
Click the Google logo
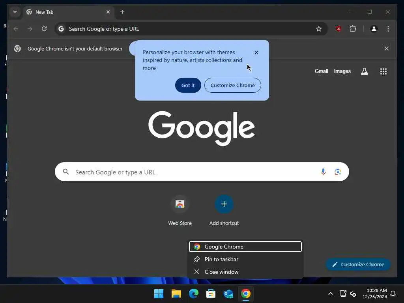pyautogui.click(x=202, y=128)
